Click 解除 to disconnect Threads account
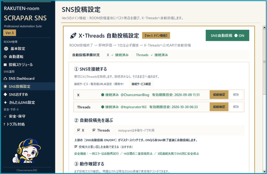 tap(236, 107)
